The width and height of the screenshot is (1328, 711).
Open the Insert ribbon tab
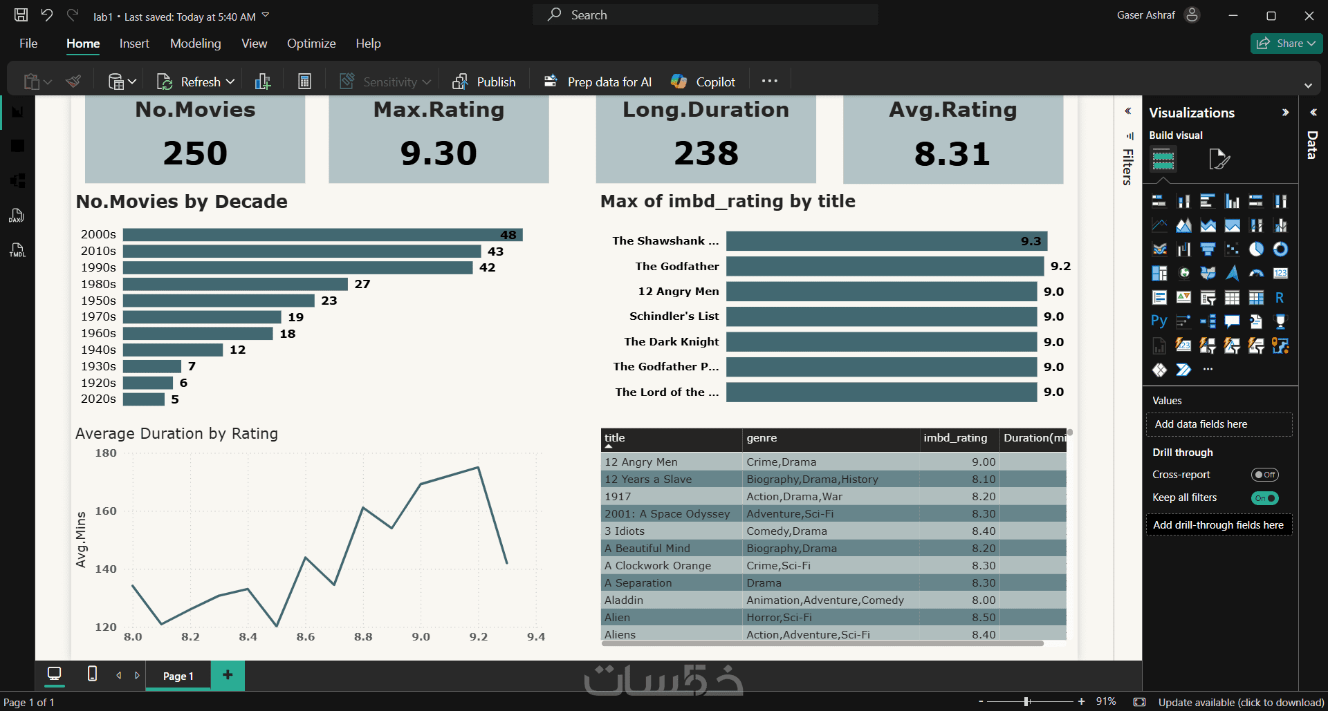tap(134, 44)
